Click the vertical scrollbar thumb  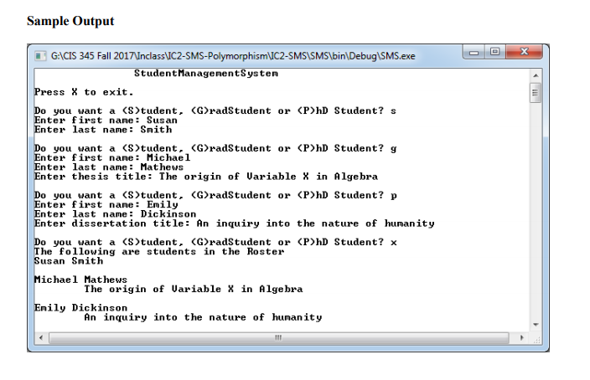(x=536, y=93)
